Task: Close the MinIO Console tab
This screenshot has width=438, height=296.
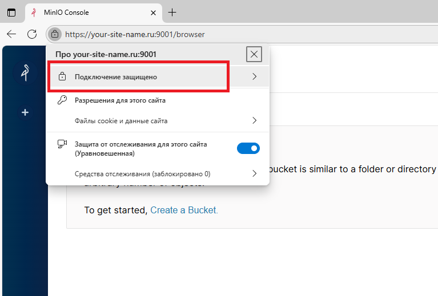Action: [153, 13]
